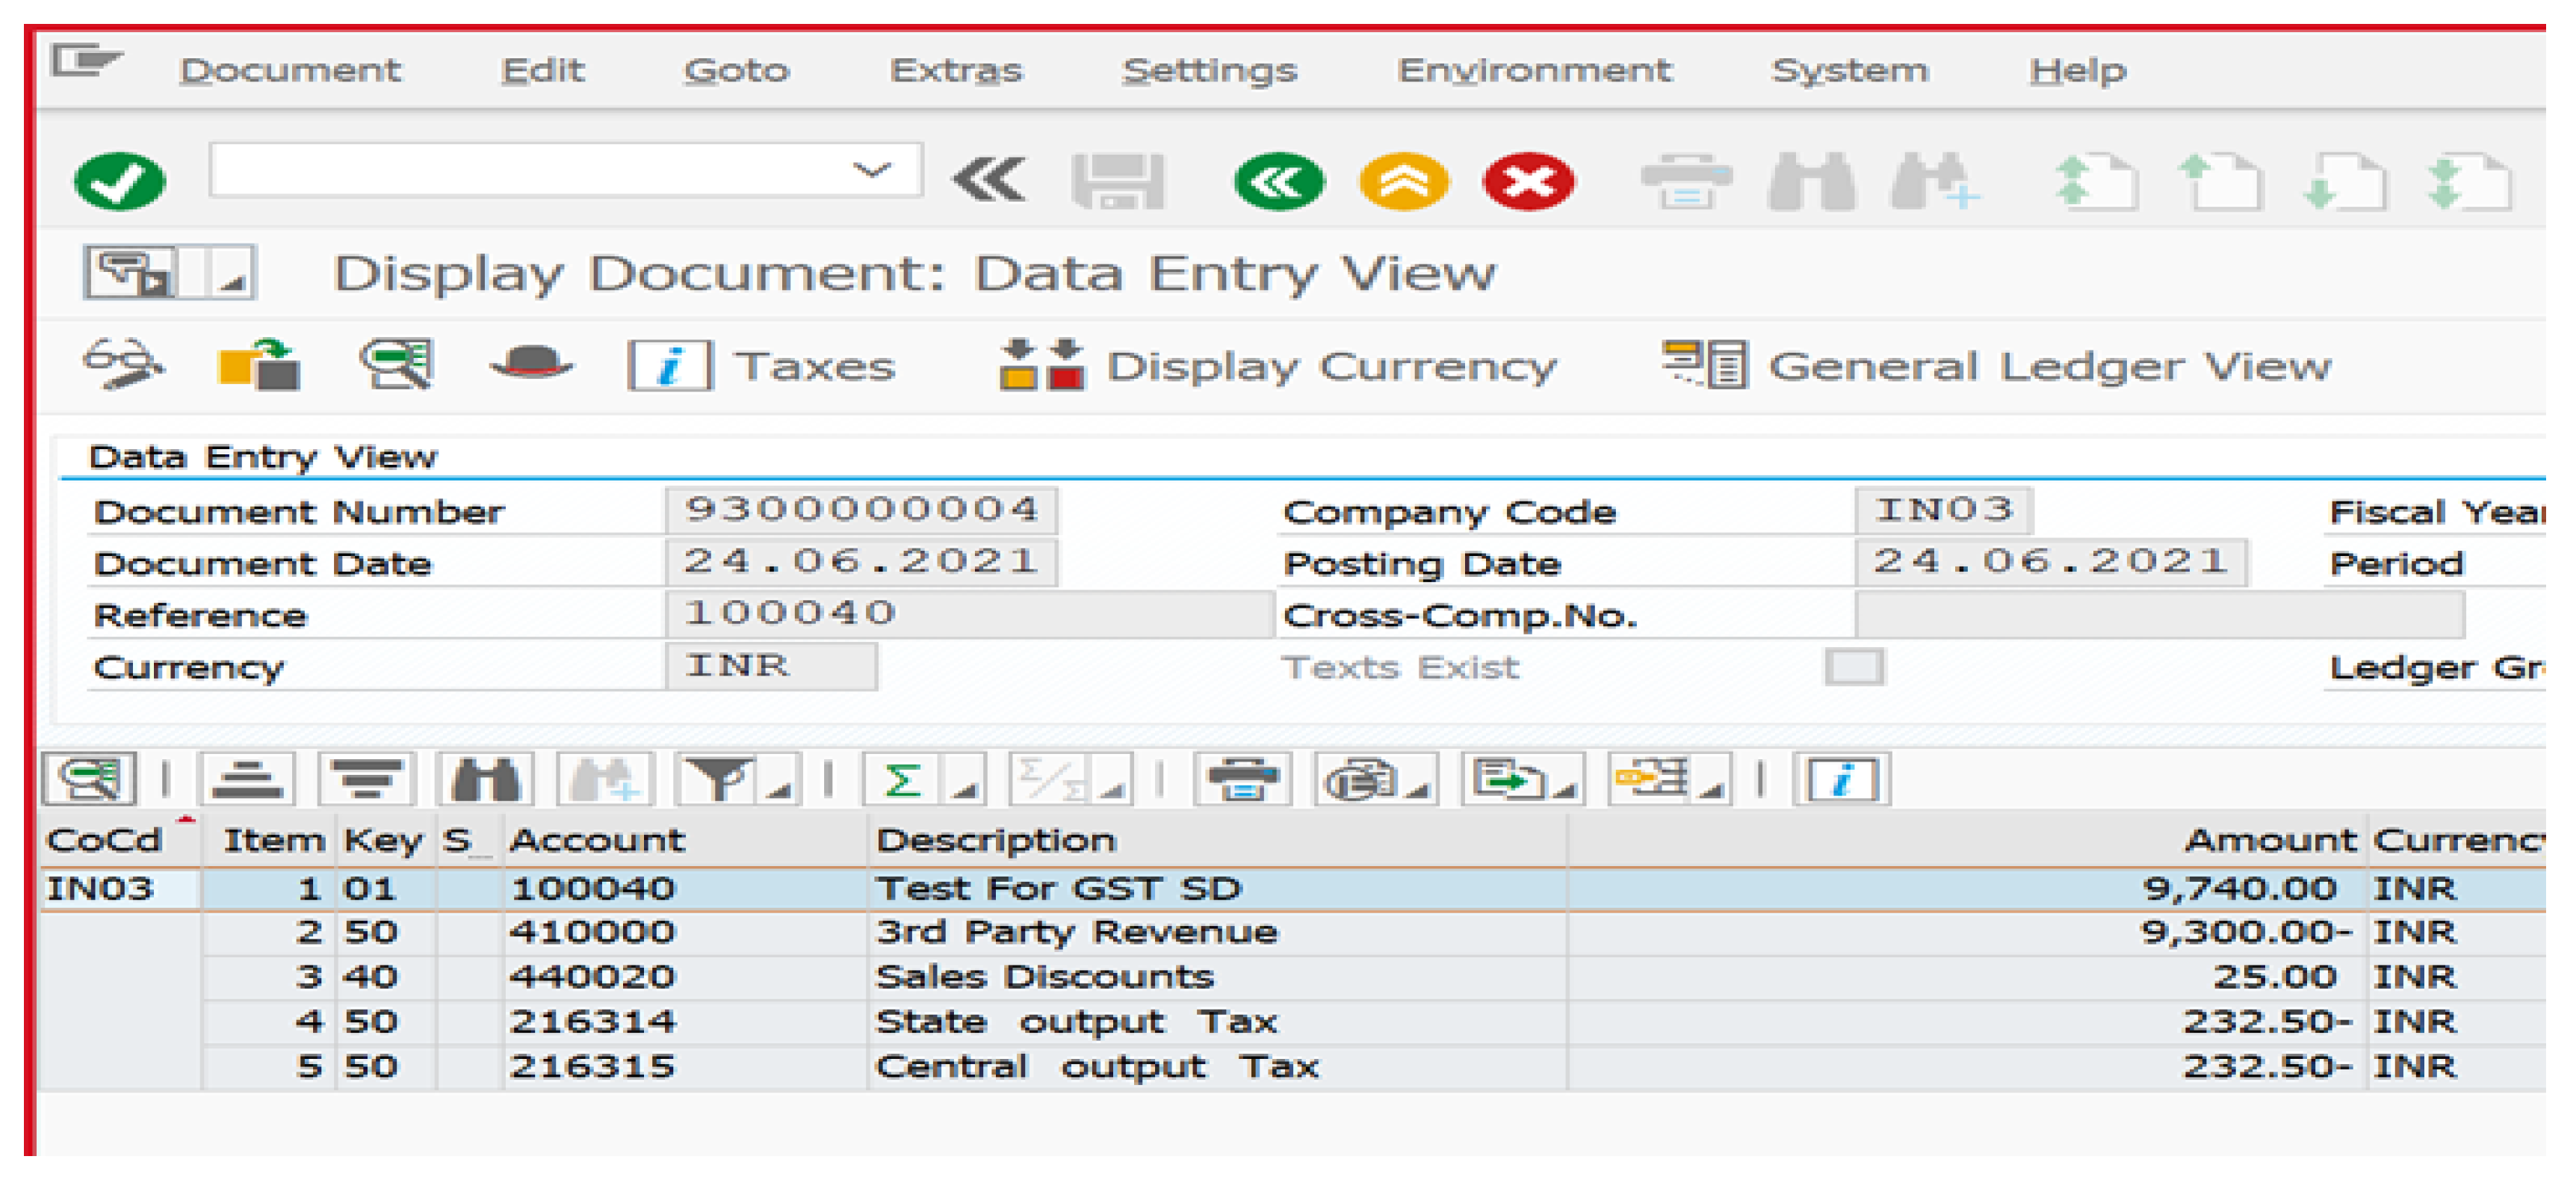Click the Sort Ascending icon in grid toolbar
The width and height of the screenshot is (2576, 1177).
[247, 779]
